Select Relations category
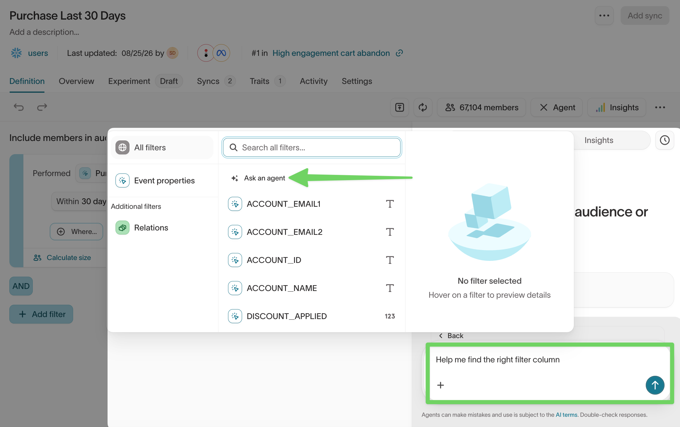This screenshot has width=680, height=427. pos(162,228)
